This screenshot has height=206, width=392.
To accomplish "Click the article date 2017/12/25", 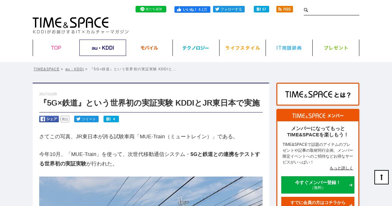I will tap(48, 94).
